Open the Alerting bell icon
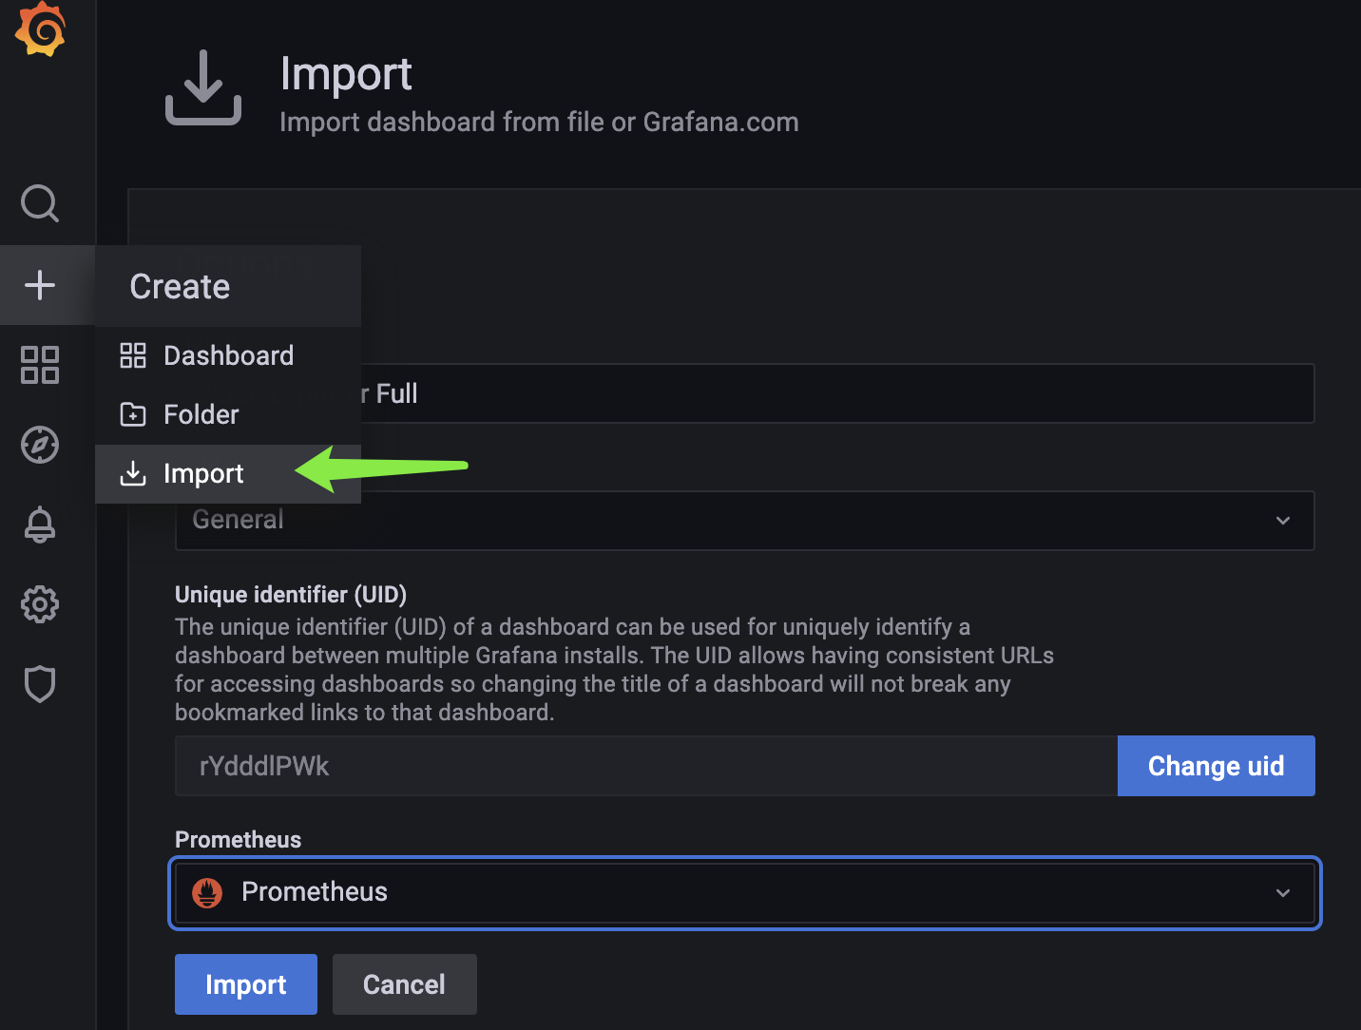Screen dimensions: 1361x1030 click(40, 525)
